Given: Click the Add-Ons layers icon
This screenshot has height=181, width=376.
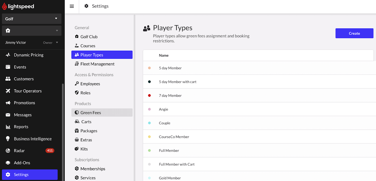Looking at the screenshot, I should pos(8,163).
